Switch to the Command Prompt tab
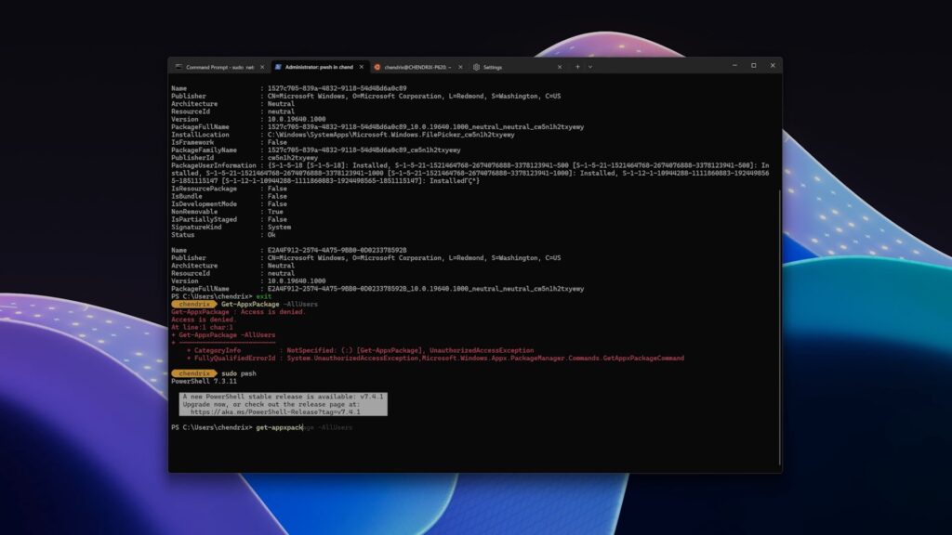The width and height of the screenshot is (952, 535). (219, 67)
